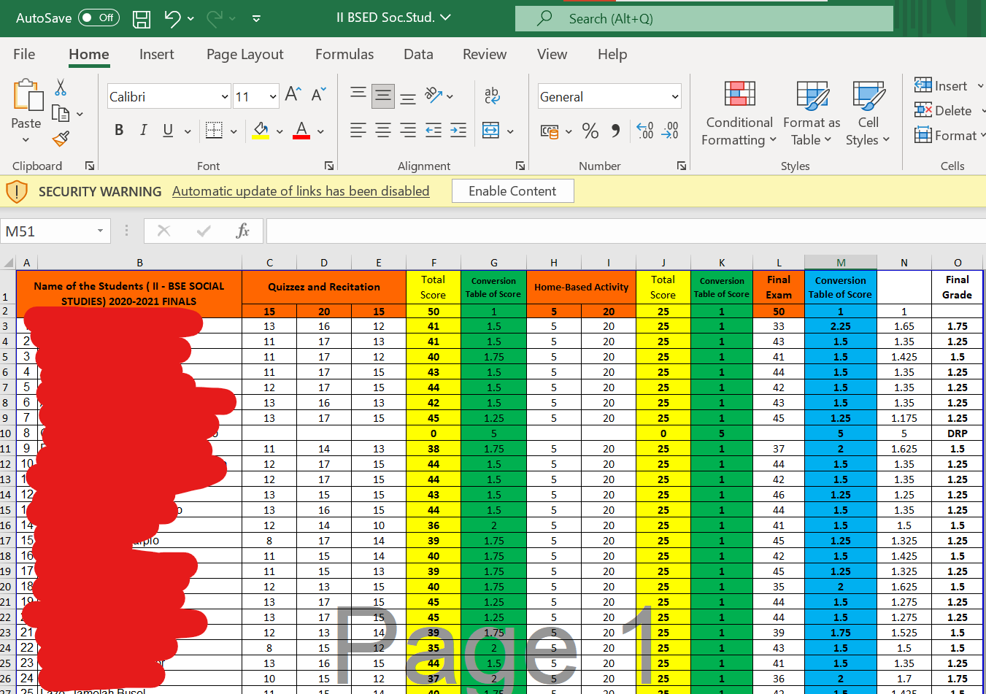Viewport: 986px width, 694px height.
Task: Open the Format as Table gallery
Action: pos(812,113)
